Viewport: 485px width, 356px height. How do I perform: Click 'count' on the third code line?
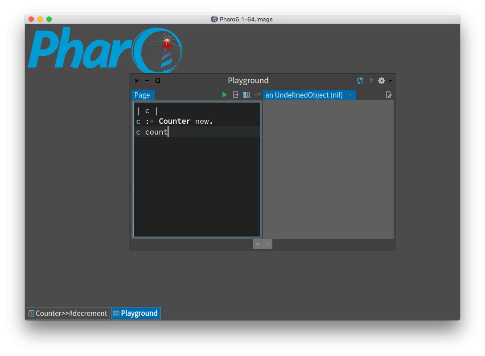click(156, 132)
